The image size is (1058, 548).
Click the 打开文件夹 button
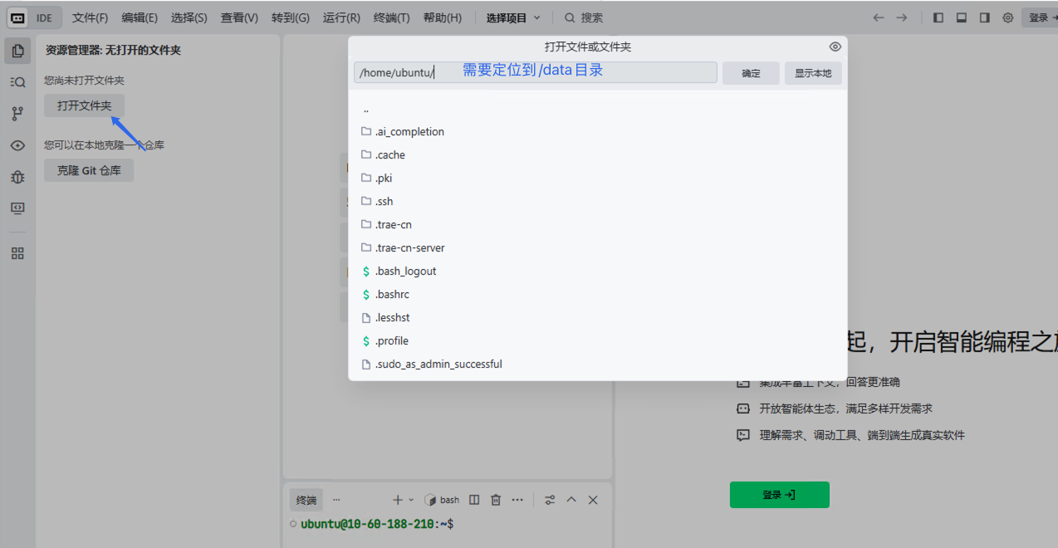84,105
